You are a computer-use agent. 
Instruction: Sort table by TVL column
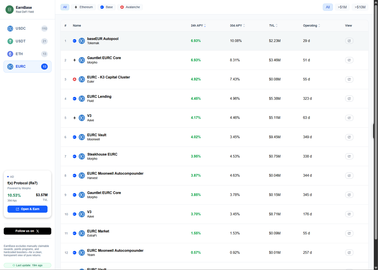273,25
